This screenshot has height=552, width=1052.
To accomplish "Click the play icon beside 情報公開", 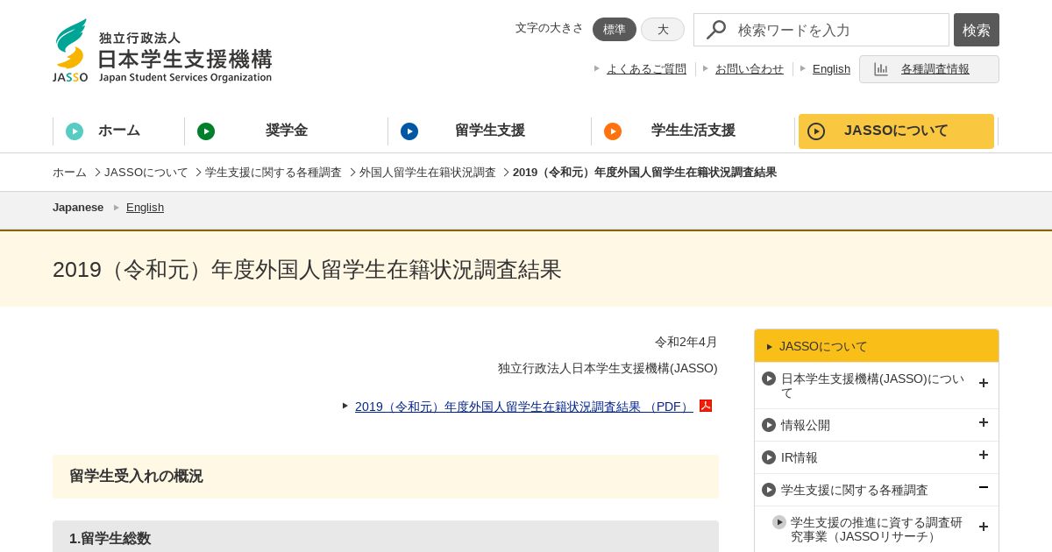I will click(x=769, y=425).
